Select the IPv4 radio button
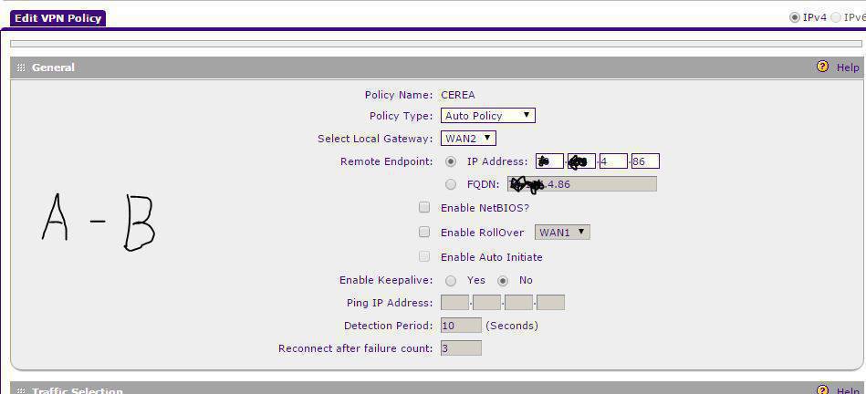 point(795,17)
